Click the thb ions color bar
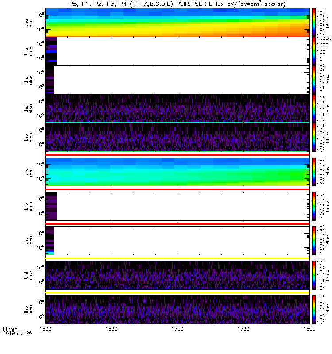 pos(314,206)
